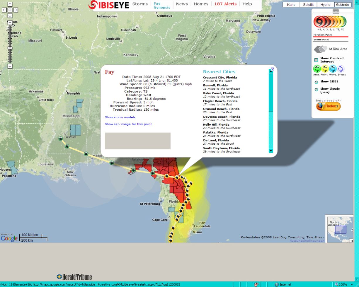The height and width of the screenshot is (287, 359).
Task: Pan the map down with the arrow
Action: pyautogui.click(x=10, y=16)
